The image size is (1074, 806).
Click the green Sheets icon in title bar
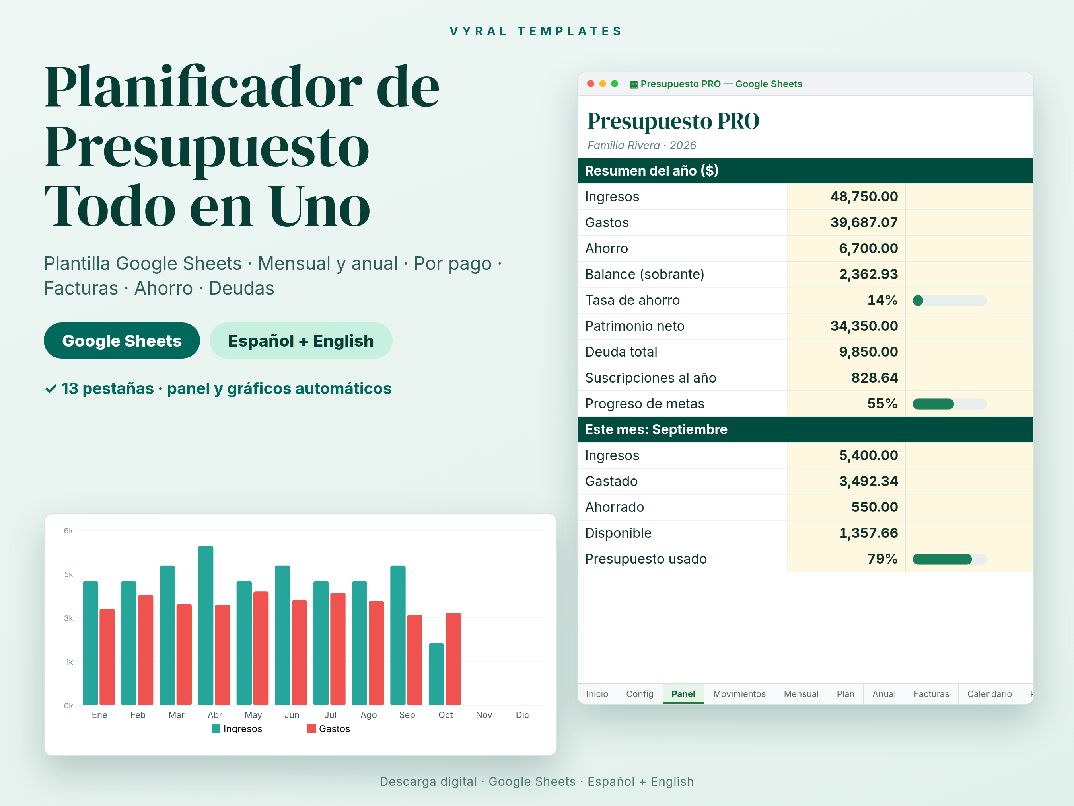[x=633, y=84]
